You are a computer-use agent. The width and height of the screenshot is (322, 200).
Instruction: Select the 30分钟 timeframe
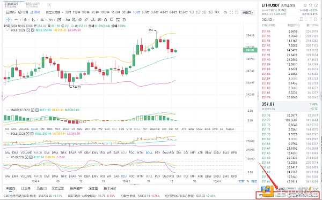126,12
